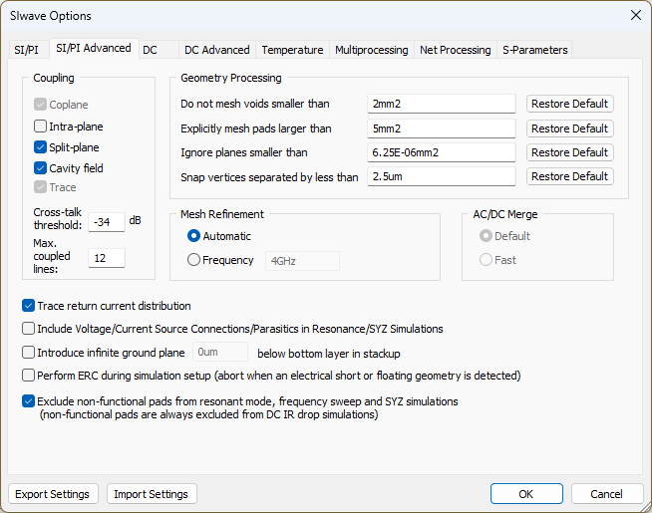The width and height of the screenshot is (652, 513).
Task: Restore Default for mesh voids
Action: click(x=569, y=104)
